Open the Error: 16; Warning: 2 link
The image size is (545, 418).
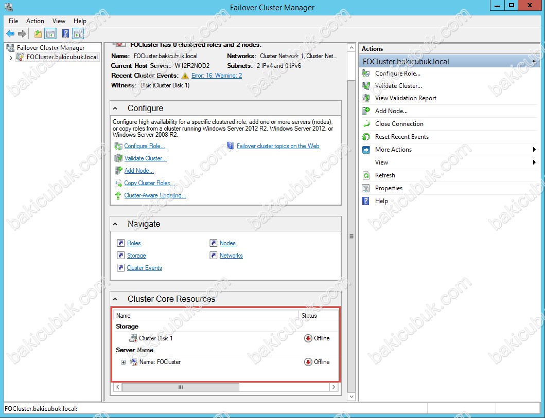click(x=217, y=76)
